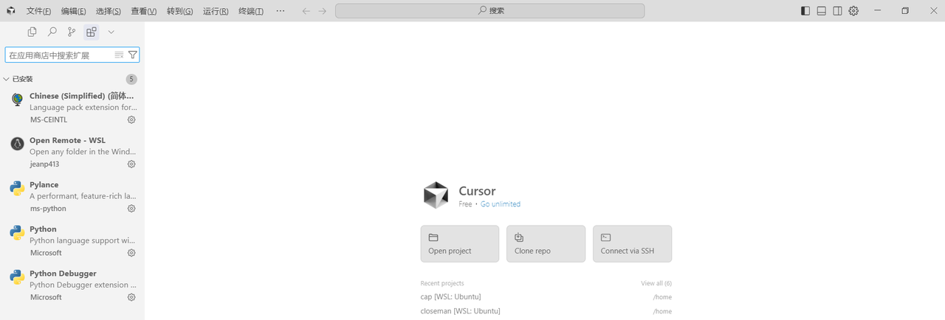Go forward with the right arrow

pos(323,11)
